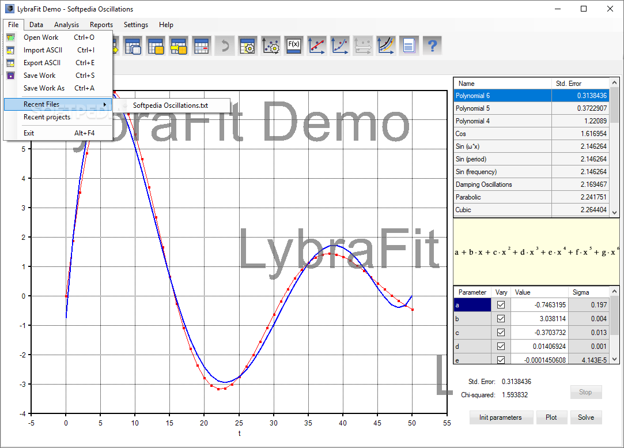Viewport: 624px width, 448px height.
Task: Click the curve fit chart icon
Action: click(340, 46)
